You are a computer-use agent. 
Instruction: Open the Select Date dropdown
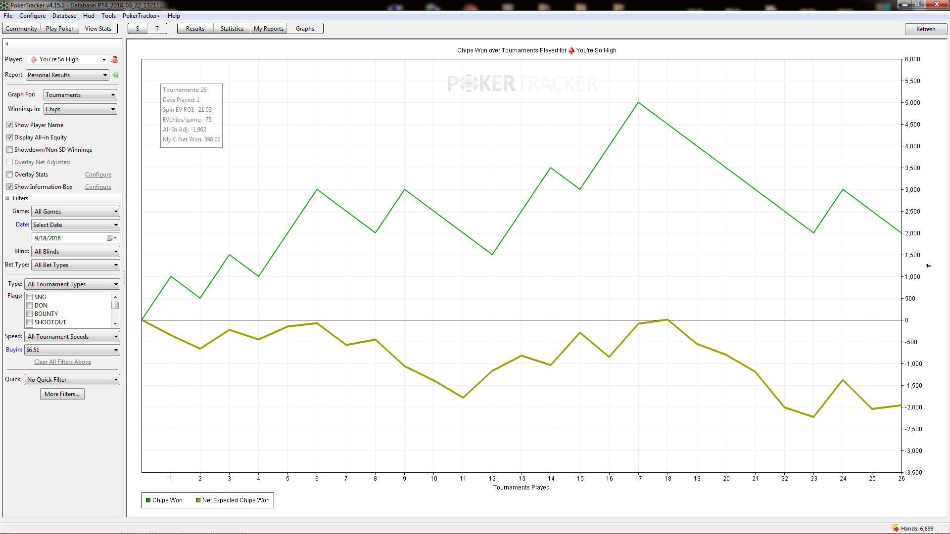pos(76,225)
